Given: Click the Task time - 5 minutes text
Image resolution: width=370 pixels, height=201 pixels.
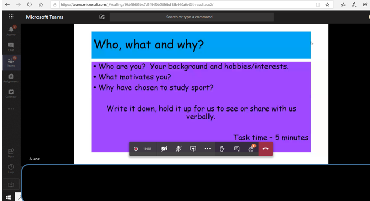Looking at the screenshot, I should pyautogui.click(x=271, y=138).
